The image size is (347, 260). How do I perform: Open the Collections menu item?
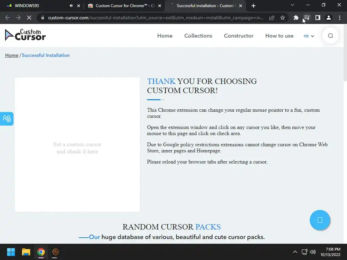click(198, 36)
